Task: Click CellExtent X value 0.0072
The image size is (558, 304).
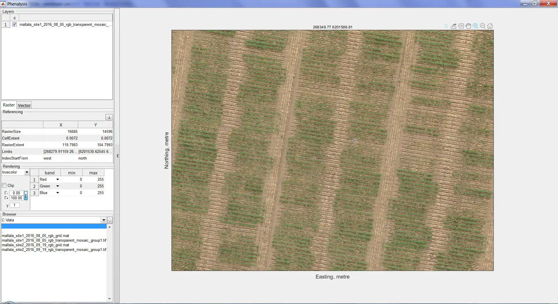Action: click(60, 138)
